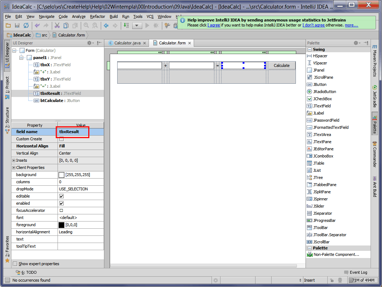Click the Undo arrow icon
The height and width of the screenshot is (287, 382).
pyautogui.click(x=37, y=25)
